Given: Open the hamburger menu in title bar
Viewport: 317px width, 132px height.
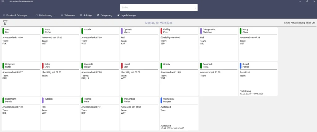Looking at the screenshot, I should [x=2, y=1].
